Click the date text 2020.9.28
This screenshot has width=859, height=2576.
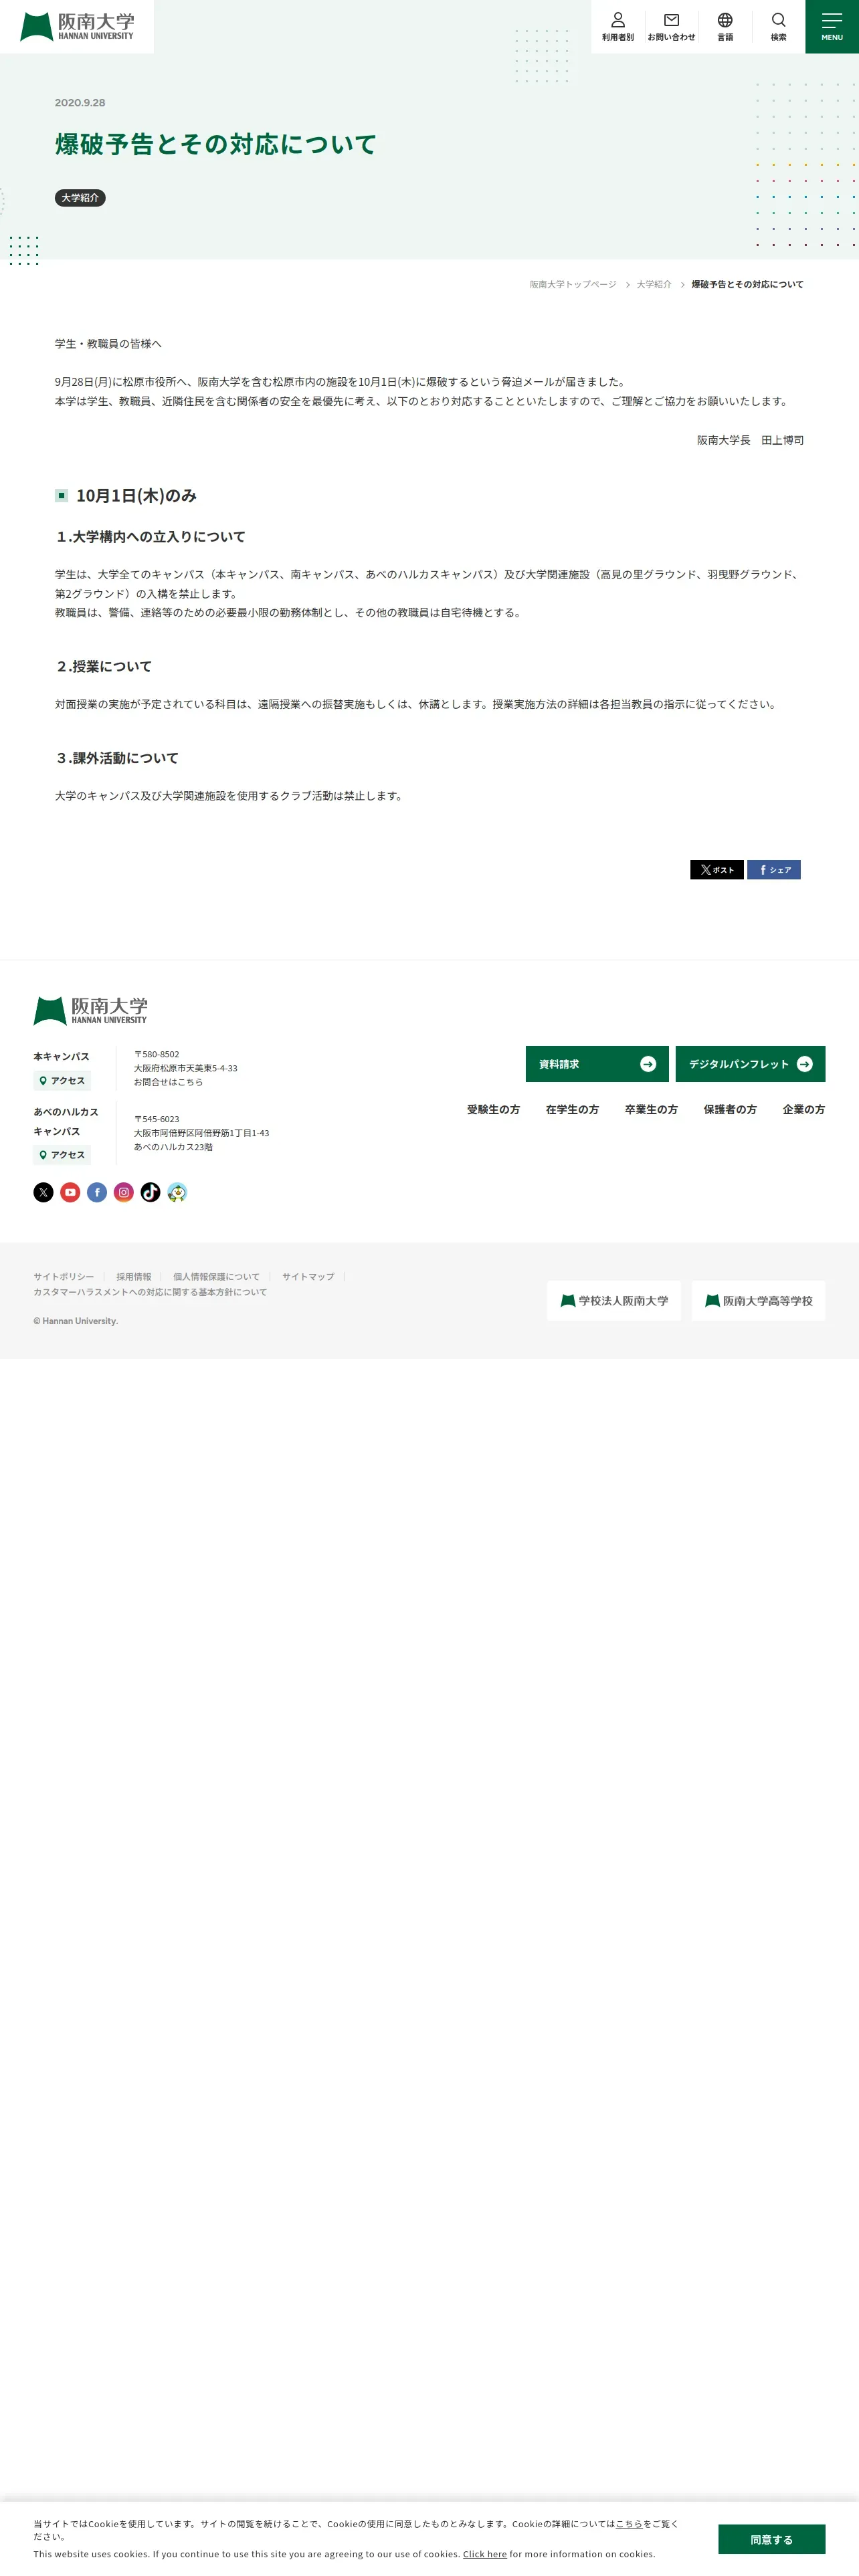(80, 103)
